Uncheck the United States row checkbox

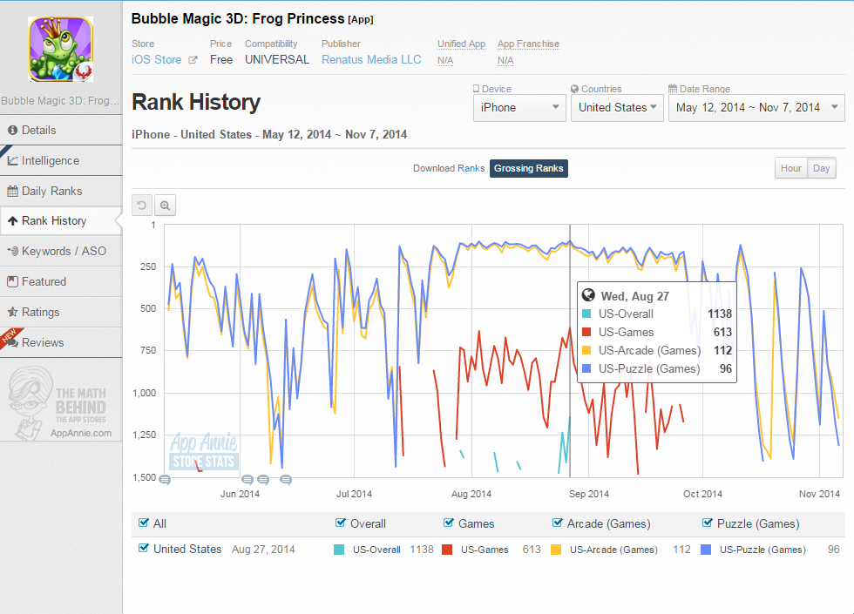[143, 548]
